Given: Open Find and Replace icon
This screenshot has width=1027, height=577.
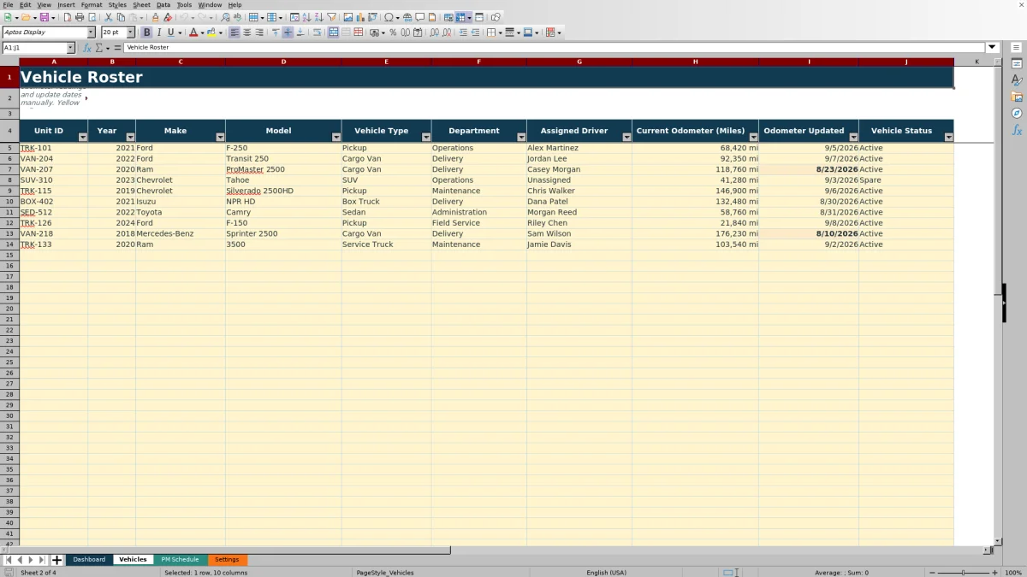Looking at the screenshot, I should click(x=225, y=17).
